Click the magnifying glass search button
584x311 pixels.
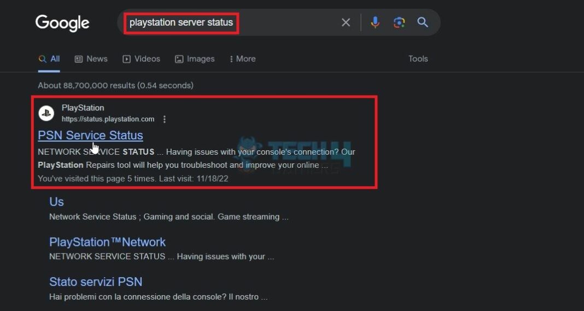click(x=423, y=22)
